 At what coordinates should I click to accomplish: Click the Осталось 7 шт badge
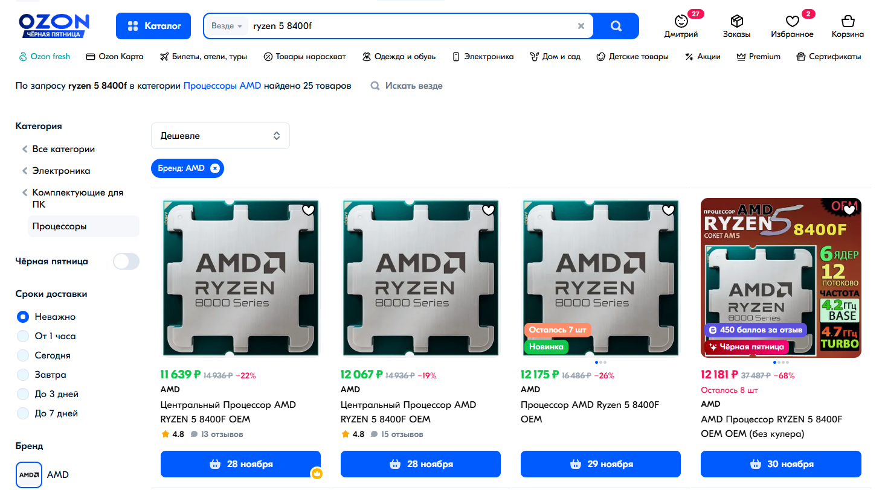[558, 330]
